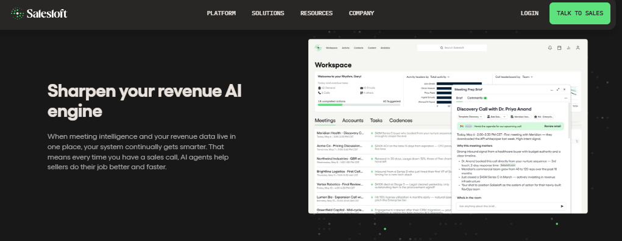This screenshot has width=622, height=241.
Task: Open Contacts in the app preview navigation
Action: (359, 48)
